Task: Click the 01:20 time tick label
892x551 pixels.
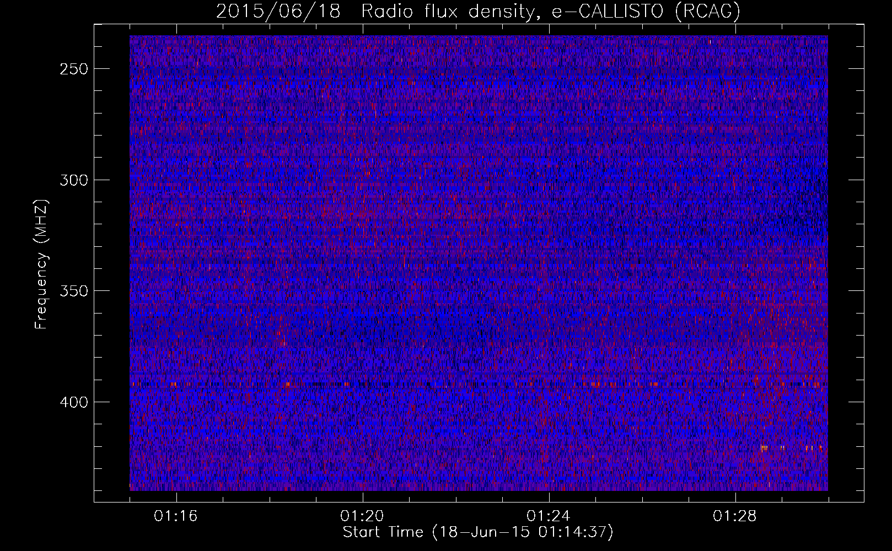Action: point(362,516)
